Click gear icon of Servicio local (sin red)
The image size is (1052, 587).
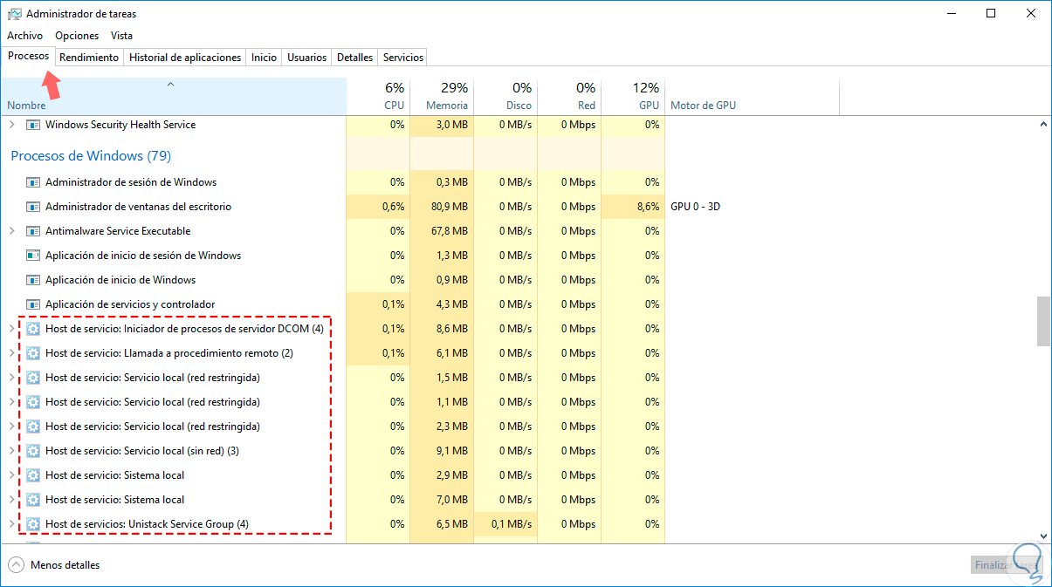click(33, 451)
